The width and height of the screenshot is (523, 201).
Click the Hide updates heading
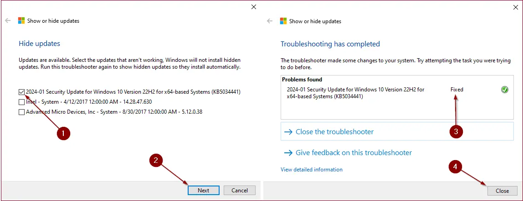click(39, 44)
